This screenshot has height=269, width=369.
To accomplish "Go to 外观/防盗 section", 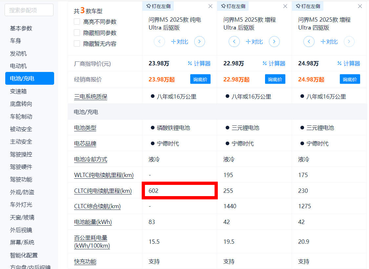I will tap(22, 192).
